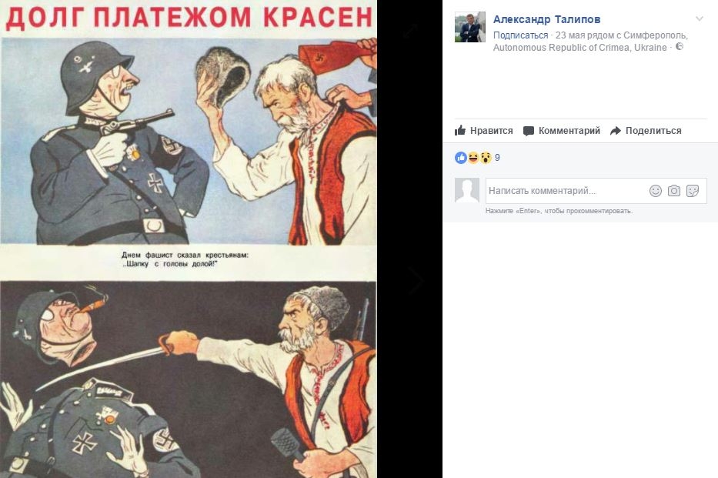Viewport: 718px width, 478px height.
Task: Open the blue thumbs-up reaction list
Action: point(461,158)
